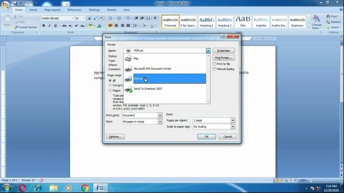Open Pages per sheet dropdown
Viewport: 344px width, 193px height.
click(233, 120)
